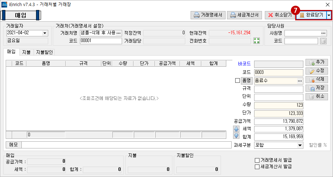Open the 거래일자 date dropdown
This screenshot has height=177, width=333.
coord(45,33)
